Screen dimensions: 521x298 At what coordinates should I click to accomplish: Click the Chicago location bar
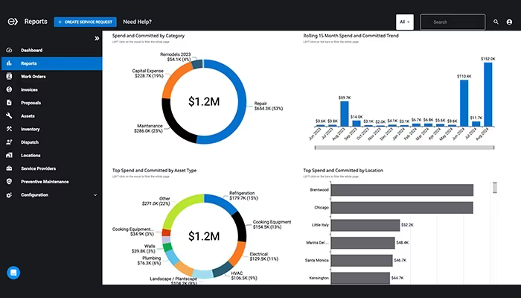(x=402, y=208)
